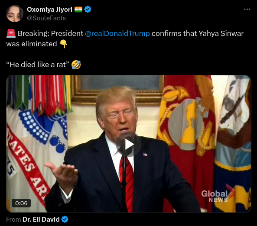The width and height of the screenshot is (257, 226).
Task: Click the pointing-down hand emoji
Action: click(x=63, y=44)
